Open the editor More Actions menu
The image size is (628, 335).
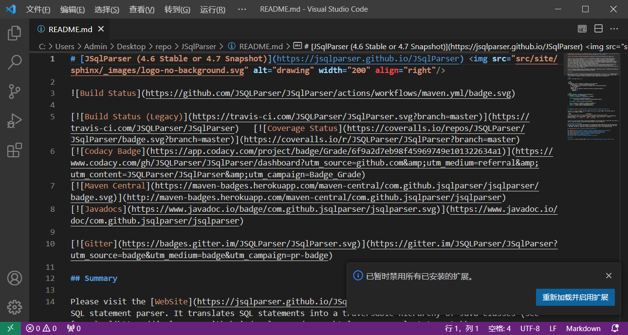[x=614, y=29]
